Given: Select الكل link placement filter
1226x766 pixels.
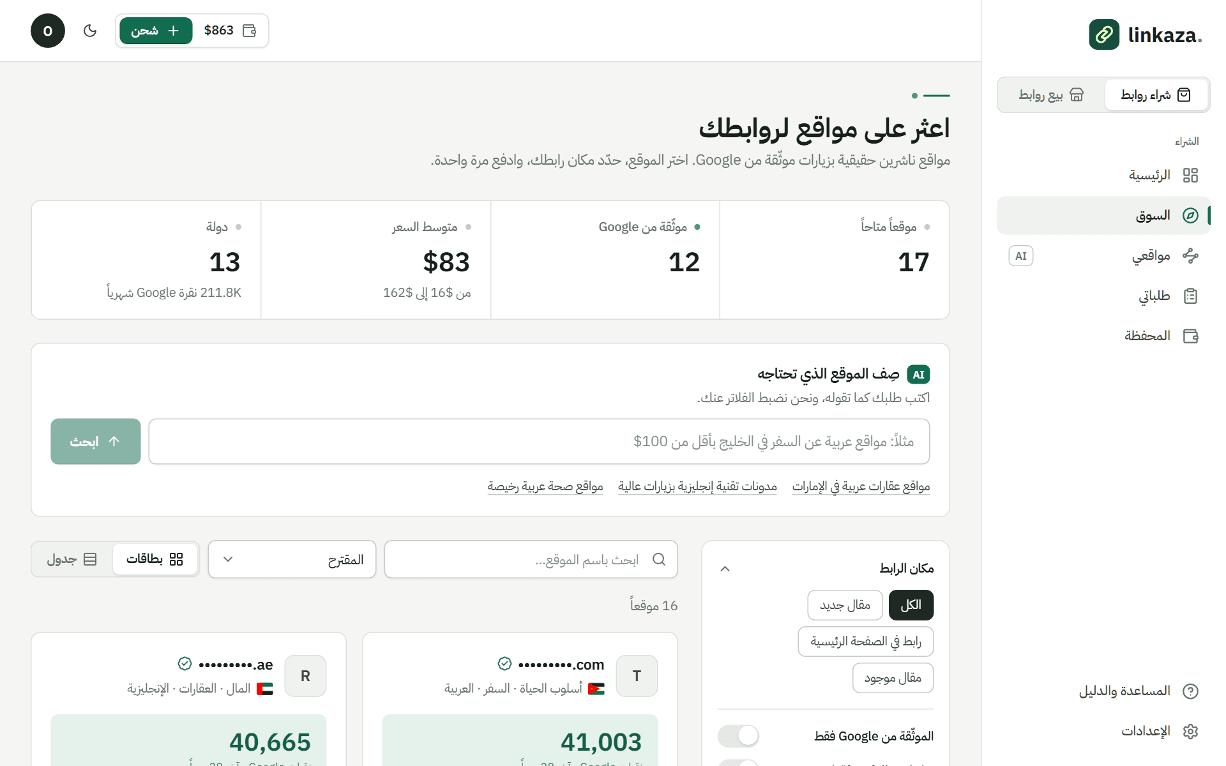Looking at the screenshot, I should coord(911,605).
